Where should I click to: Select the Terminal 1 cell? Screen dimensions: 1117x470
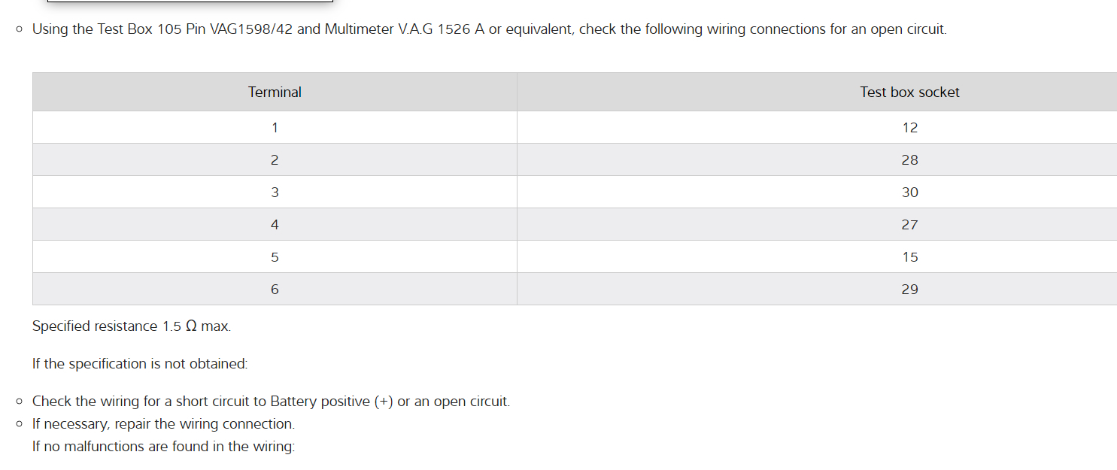275,128
